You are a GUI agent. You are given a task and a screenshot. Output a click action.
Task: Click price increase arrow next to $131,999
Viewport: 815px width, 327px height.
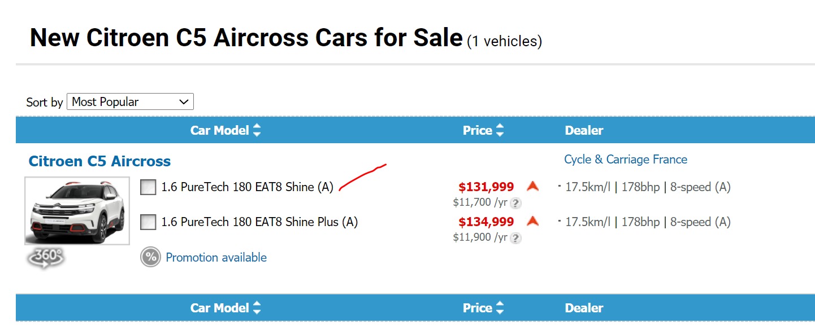coord(532,186)
